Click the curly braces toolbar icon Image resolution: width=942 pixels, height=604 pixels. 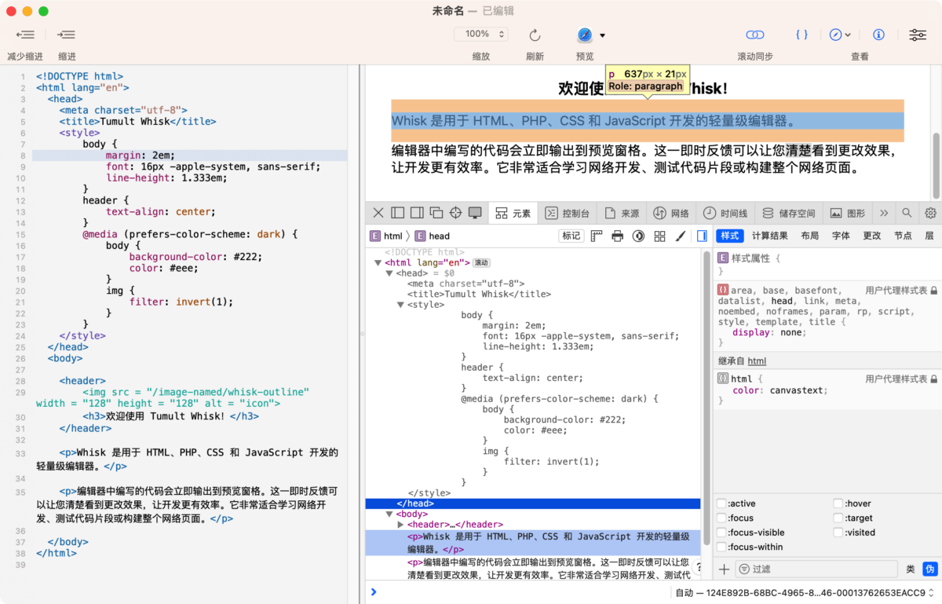[801, 35]
